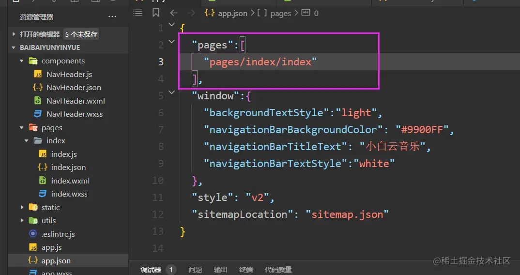Go back with the left arrow icon
This screenshot has height=275, width=520.
click(174, 13)
